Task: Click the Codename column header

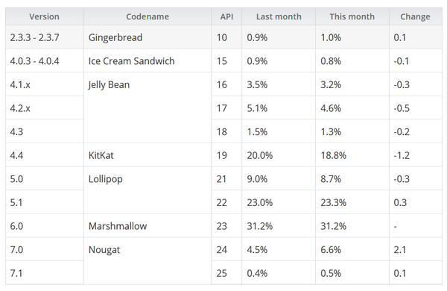Action: tap(148, 16)
